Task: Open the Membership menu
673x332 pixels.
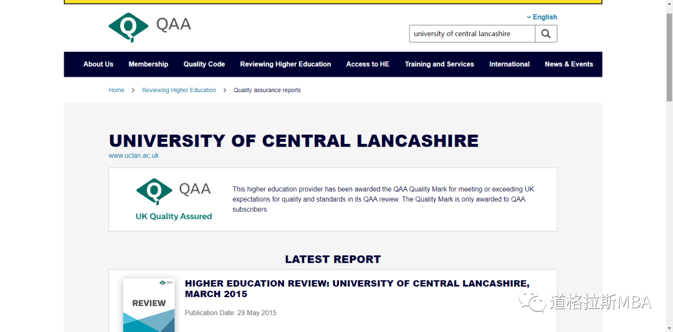Action: [148, 64]
